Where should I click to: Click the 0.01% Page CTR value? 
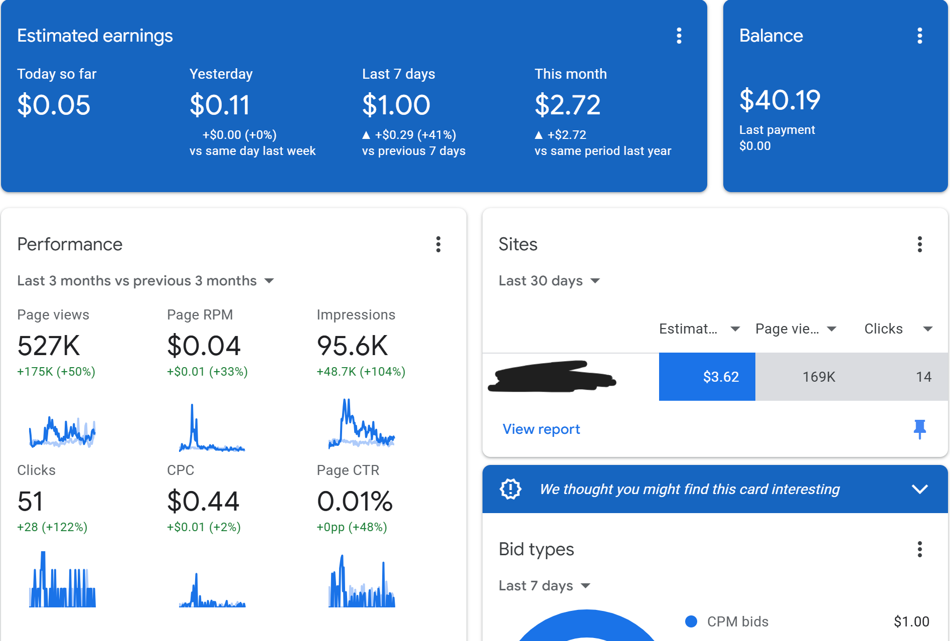pyautogui.click(x=355, y=501)
